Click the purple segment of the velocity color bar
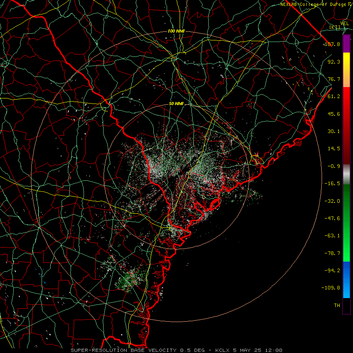 tap(346, 44)
